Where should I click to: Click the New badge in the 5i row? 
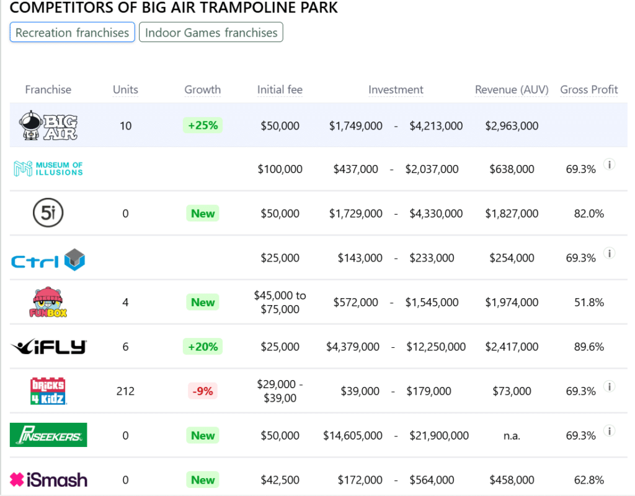pyautogui.click(x=203, y=213)
